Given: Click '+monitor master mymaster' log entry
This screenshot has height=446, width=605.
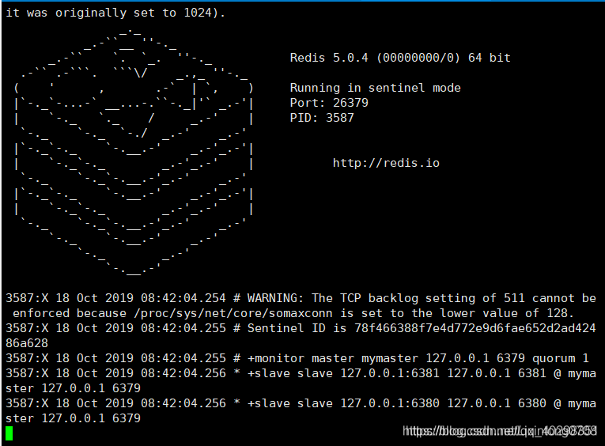Looking at the screenshot, I should [333, 358].
